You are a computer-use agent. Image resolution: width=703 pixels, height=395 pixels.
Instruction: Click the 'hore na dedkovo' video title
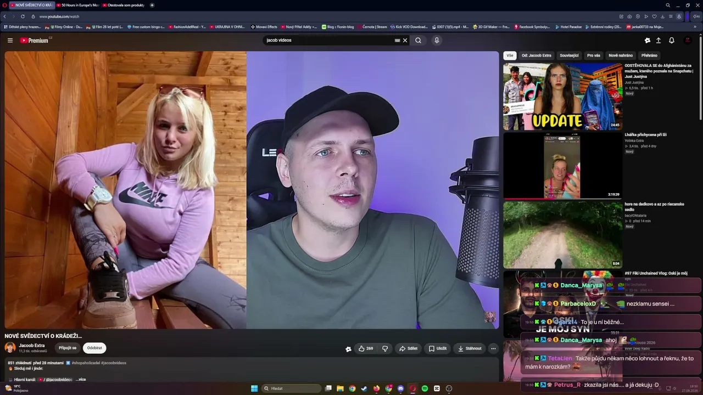(x=654, y=207)
